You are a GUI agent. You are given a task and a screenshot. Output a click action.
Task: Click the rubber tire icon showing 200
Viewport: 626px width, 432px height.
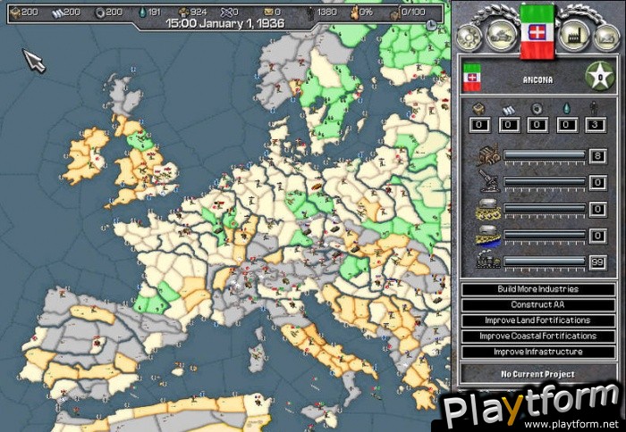(100, 13)
